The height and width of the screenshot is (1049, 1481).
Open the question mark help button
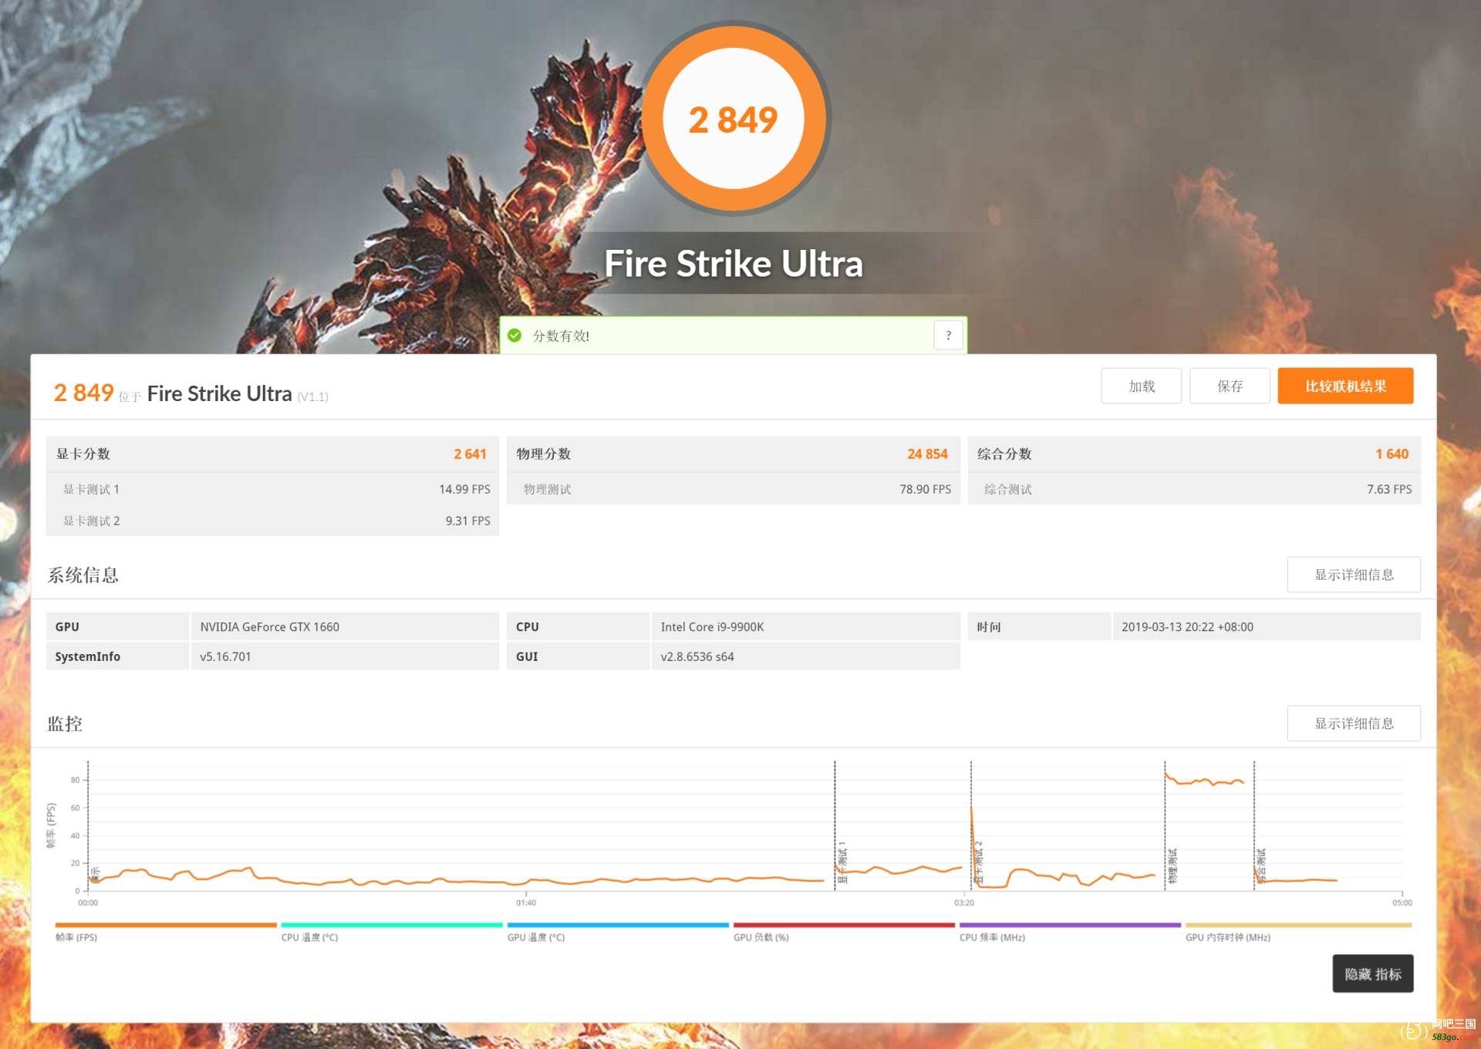tap(948, 336)
